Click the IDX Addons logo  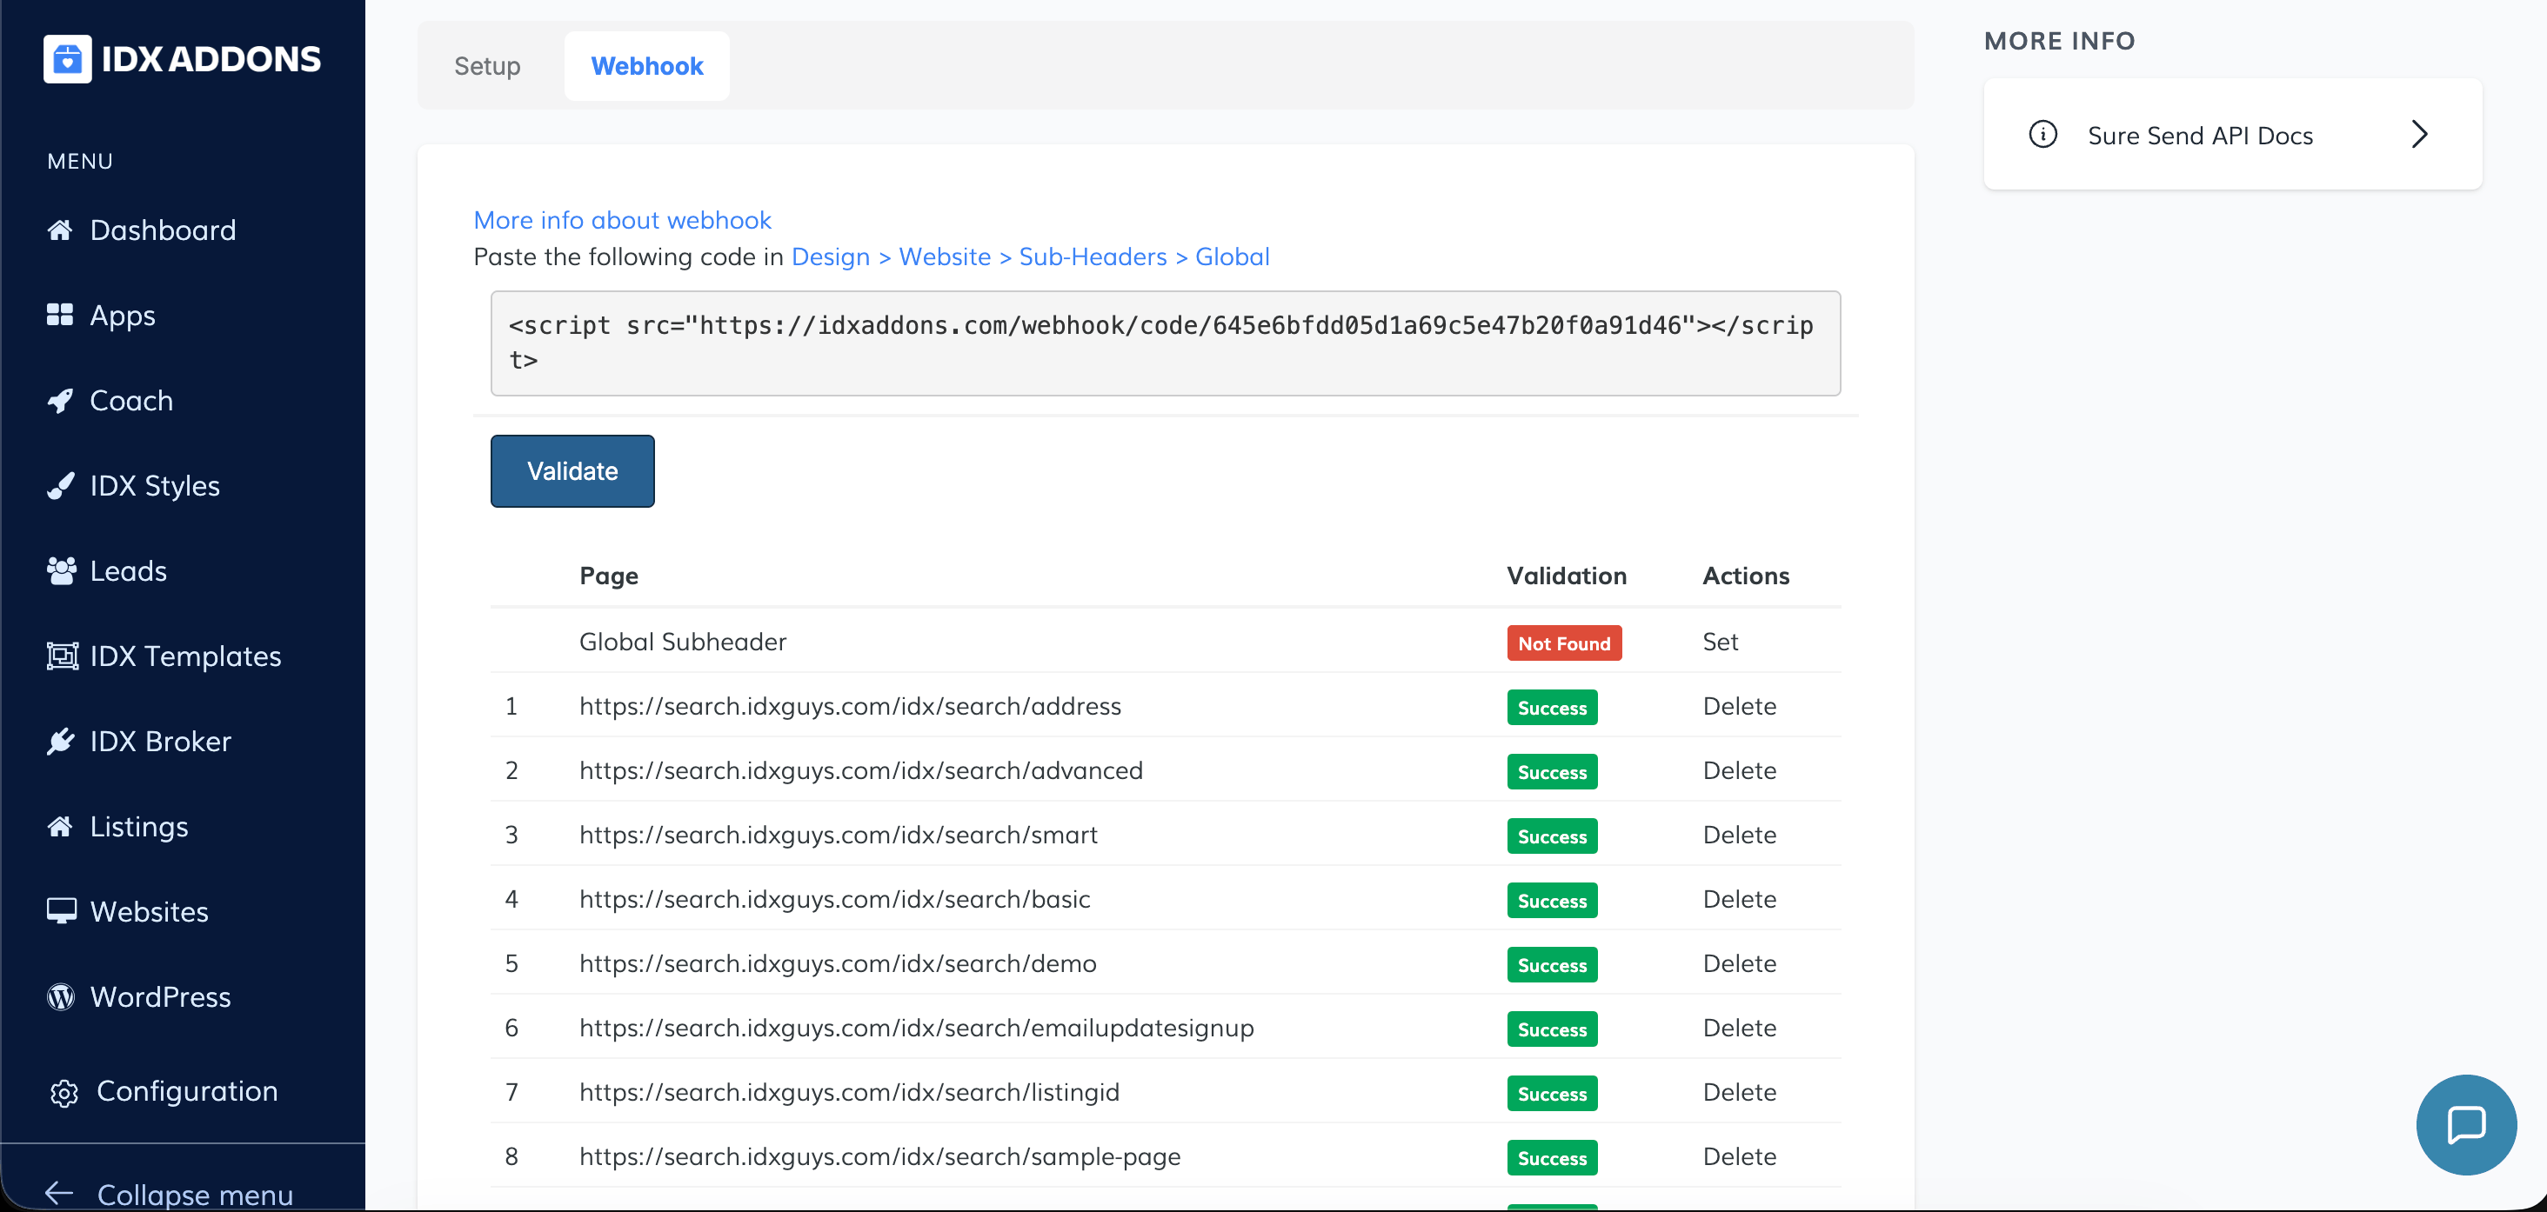tap(183, 59)
